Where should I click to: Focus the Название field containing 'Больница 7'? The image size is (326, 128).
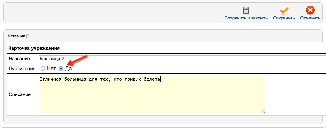(x=182, y=59)
